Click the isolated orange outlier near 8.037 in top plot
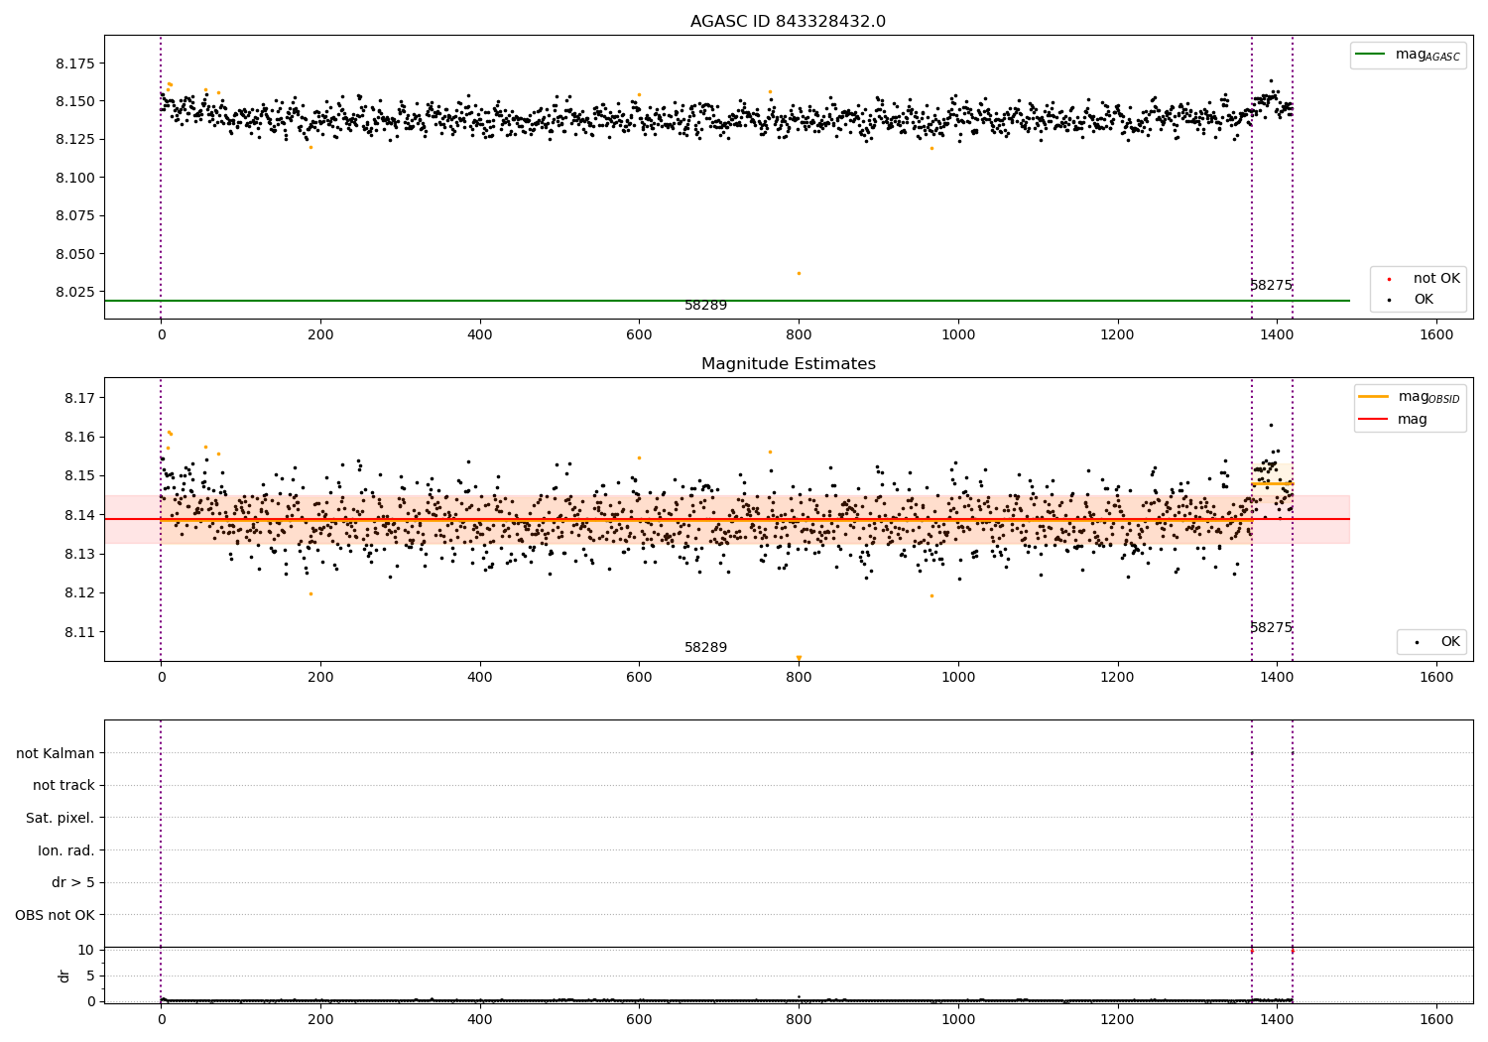This screenshot has width=1488, height=1042. (x=799, y=273)
